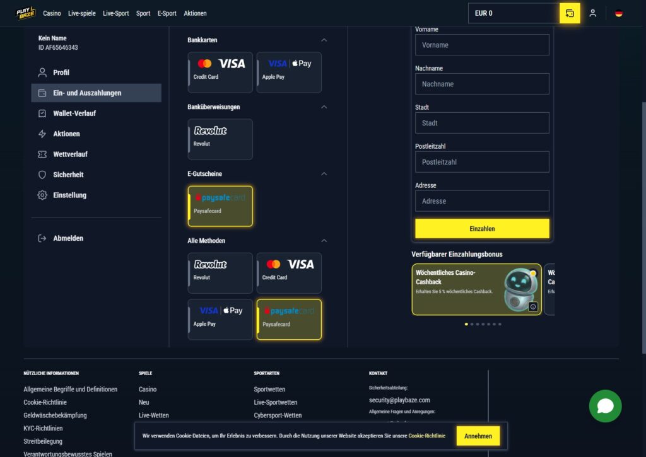646x457 pixels.
Task: Email security@playbaze.com contact link
Action: pos(399,400)
